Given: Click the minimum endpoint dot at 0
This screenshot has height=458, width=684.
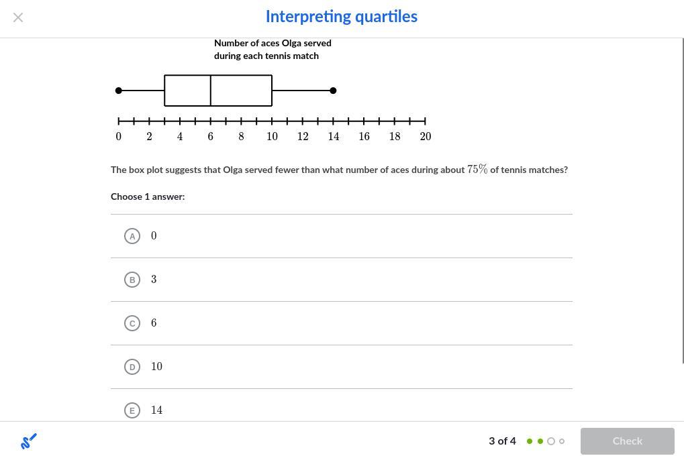Looking at the screenshot, I should click(x=119, y=91).
